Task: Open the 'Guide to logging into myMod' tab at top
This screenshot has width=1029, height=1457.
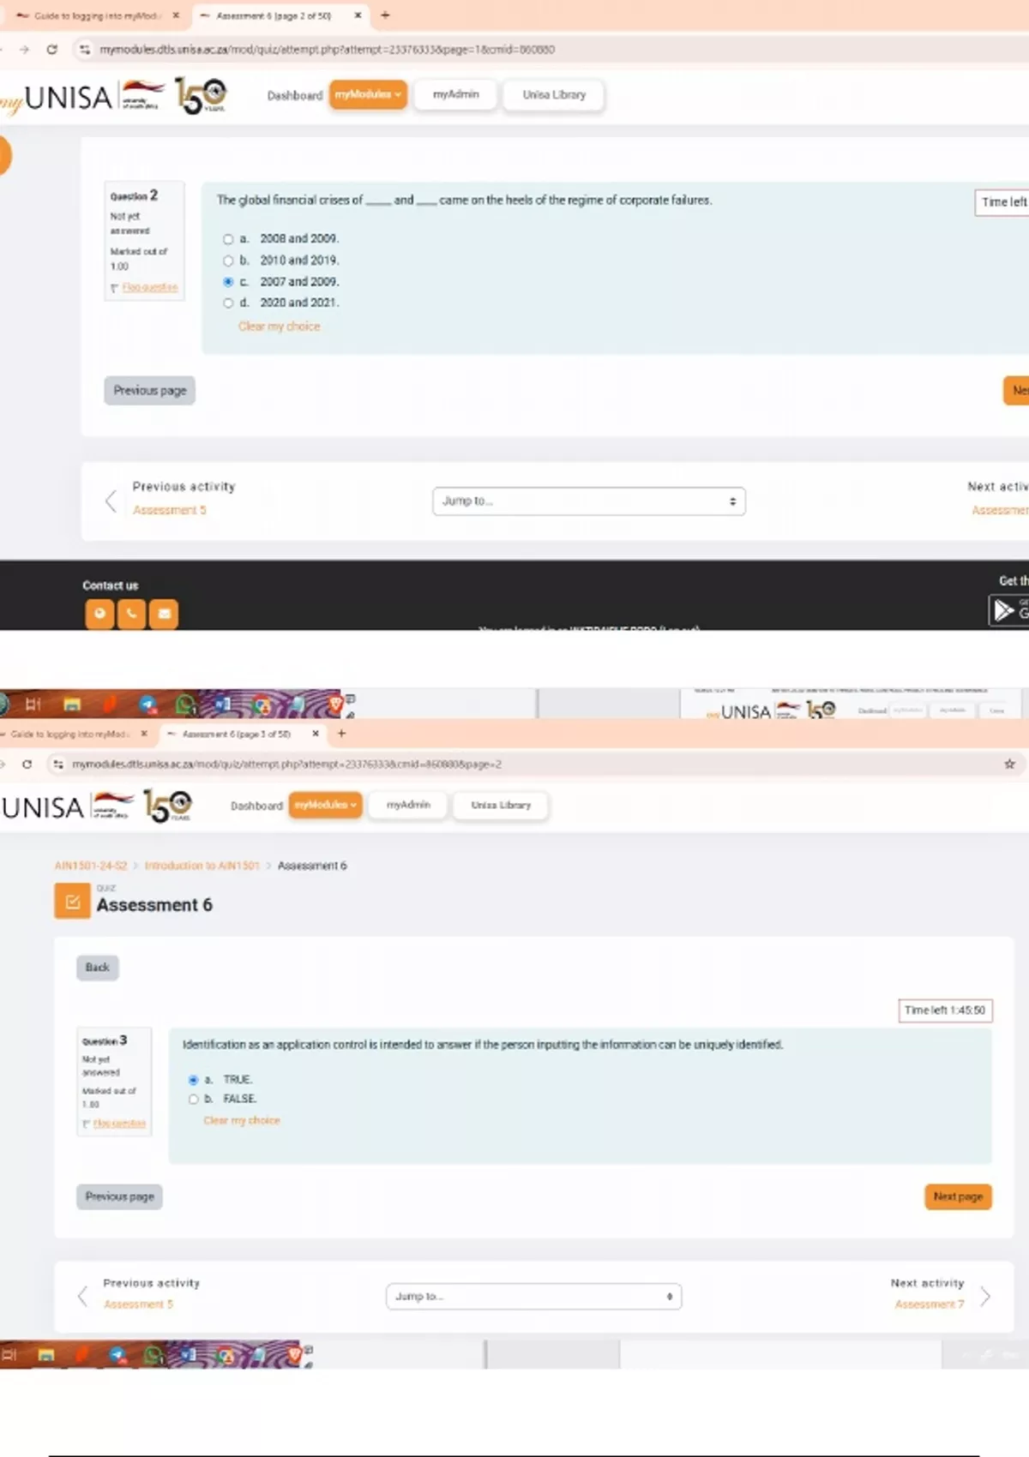Action: point(96,15)
